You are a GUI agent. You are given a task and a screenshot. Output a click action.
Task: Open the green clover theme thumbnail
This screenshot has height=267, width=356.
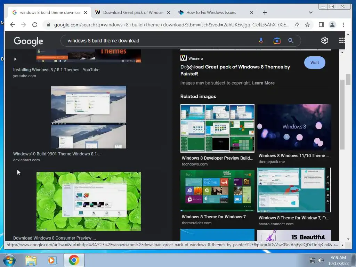click(89, 201)
